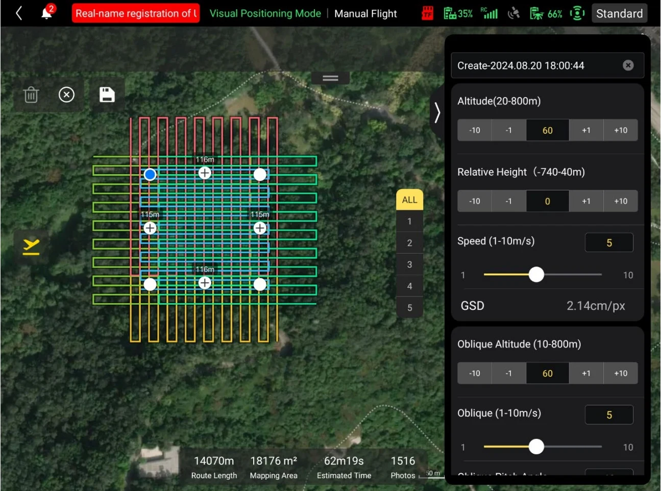
Task: Increase Relative Height by 1
Action: (x=586, y=201)
